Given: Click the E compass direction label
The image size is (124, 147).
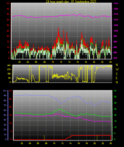Looking at the screenshot, I should tap(117, 78).
